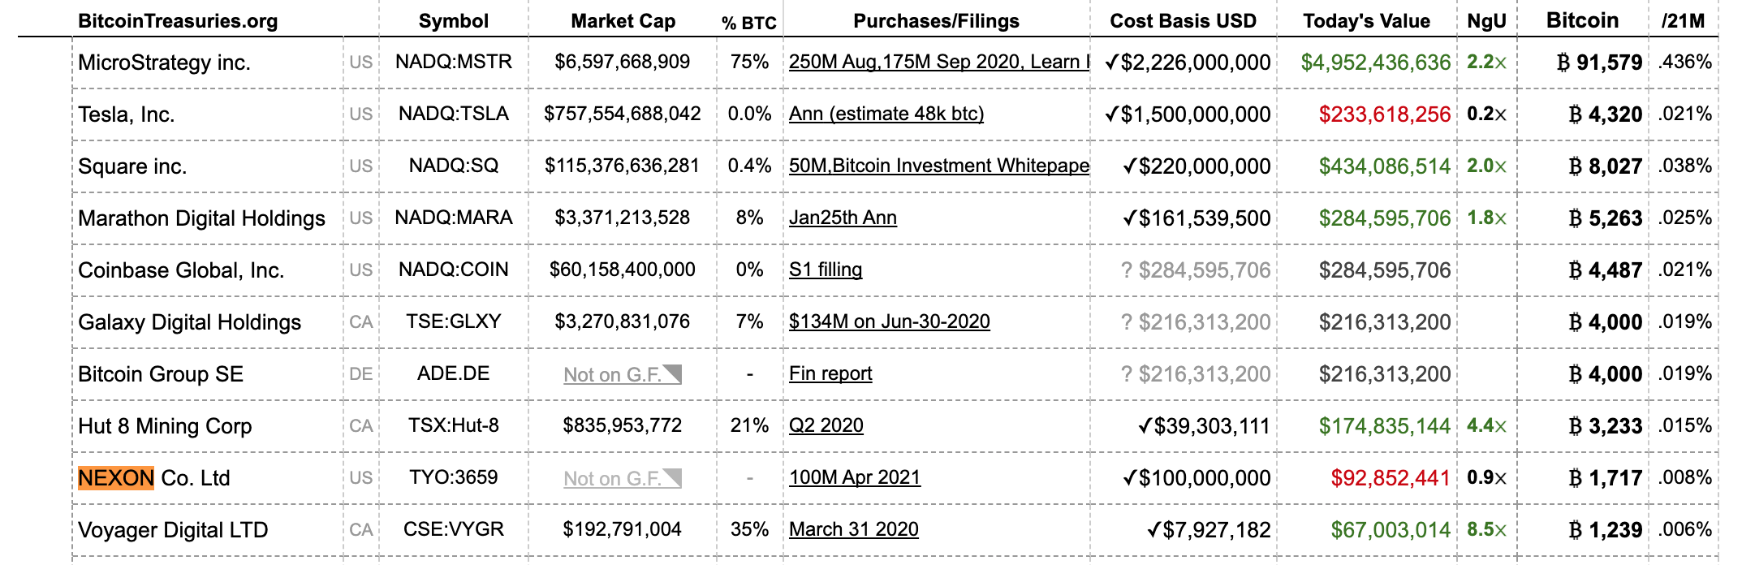Viewport: 1742px width, 565px height.
Task: Open Galaxy Digital's "$134M on Jun-30-2020" link
Action: tap(889, 321)
